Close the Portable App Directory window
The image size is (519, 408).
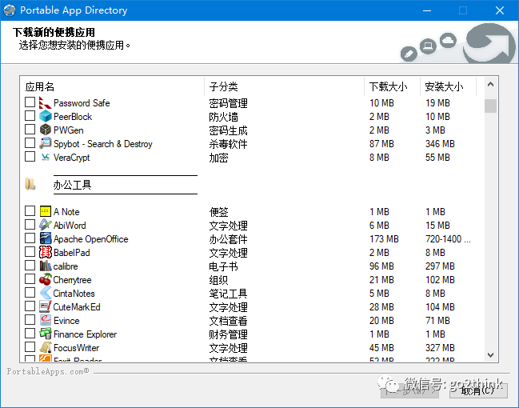point(500,10)
